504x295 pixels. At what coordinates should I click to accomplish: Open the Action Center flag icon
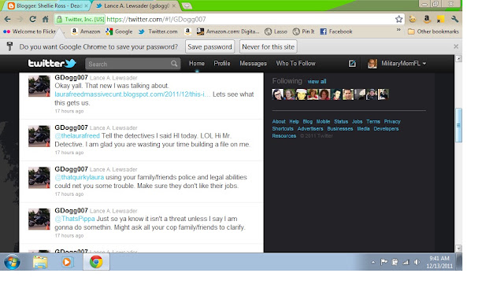tap(384, 262)
